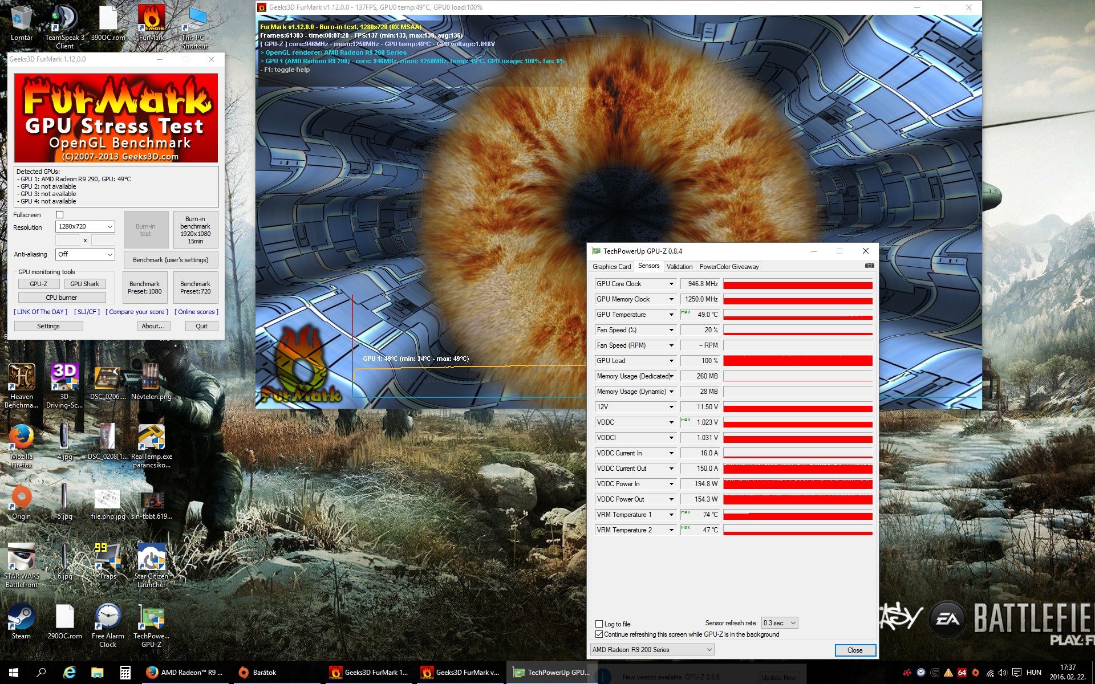
Task: Launch Origin desktop icon
Action: 21,502
